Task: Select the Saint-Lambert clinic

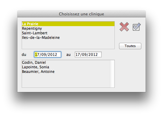Action: [x=68, y=33]
